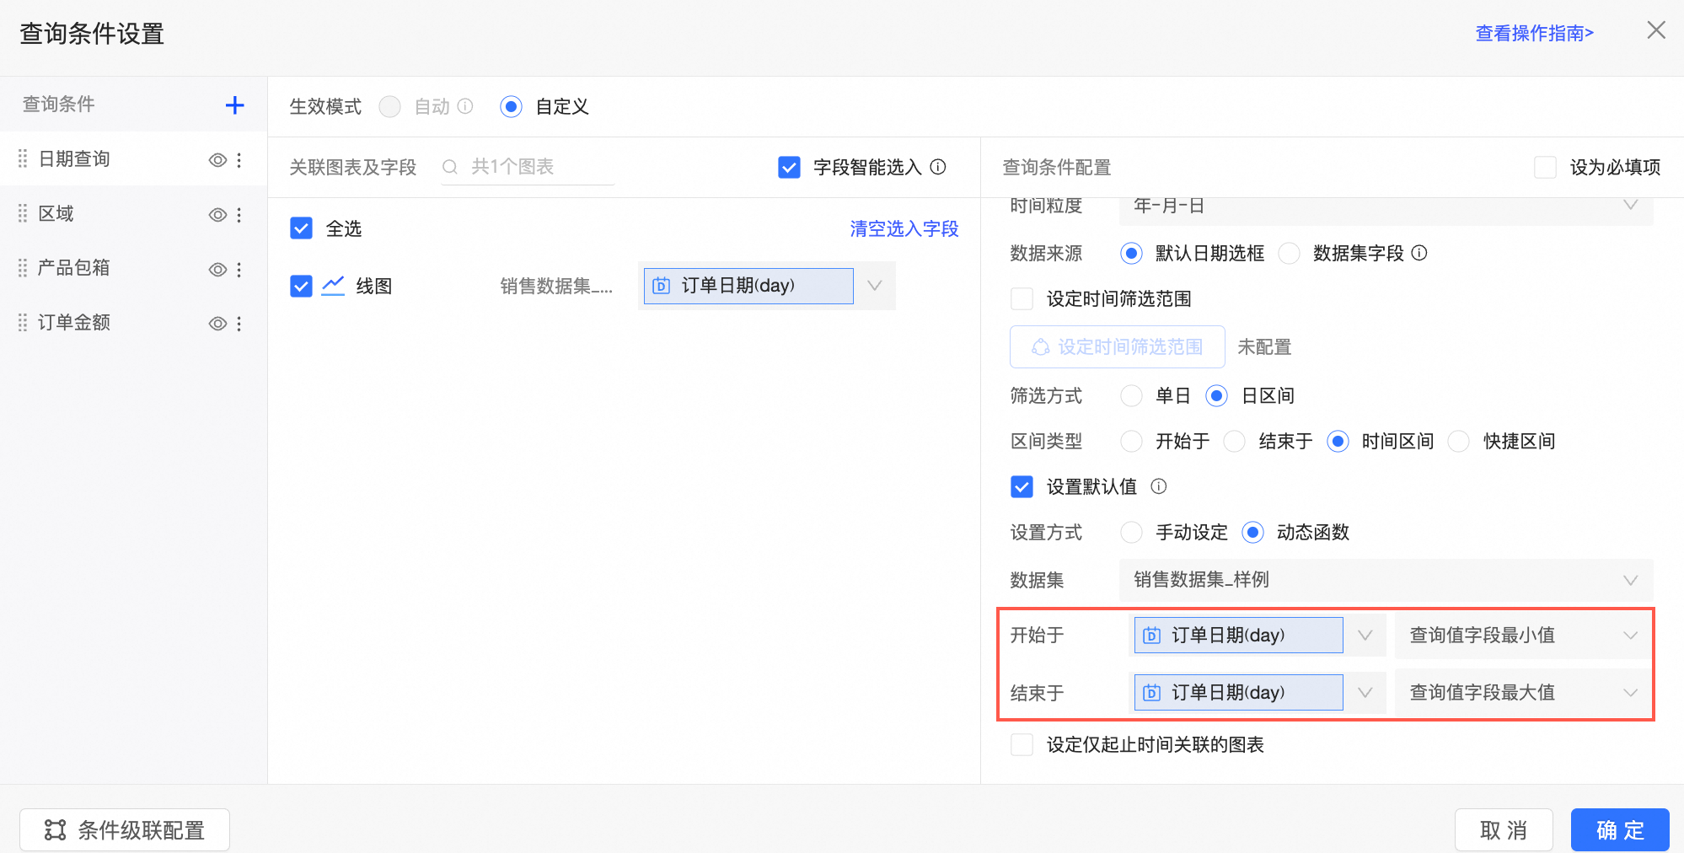The height and width of the screenshot is (853, 1684).
Task: Open the 数据集 dropdown 销售数据集_样例
Action: pyautogui.click(x=1386, y=580)
